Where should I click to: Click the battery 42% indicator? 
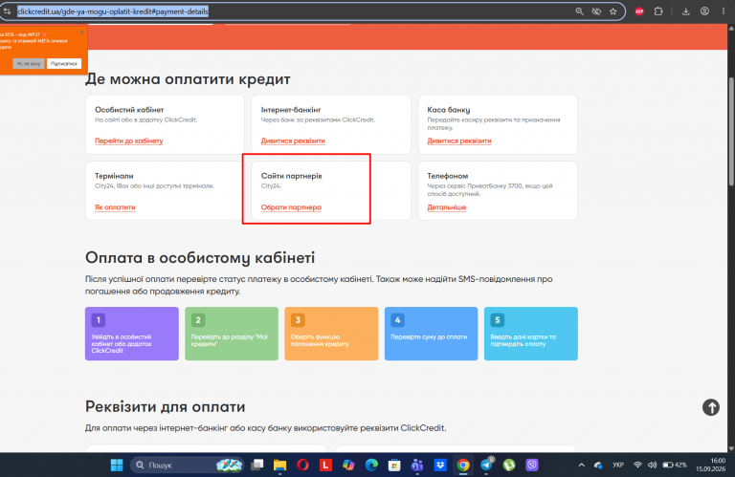(x=675, y=465)
